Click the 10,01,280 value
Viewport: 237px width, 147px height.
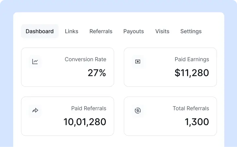[x=85, y=122]
